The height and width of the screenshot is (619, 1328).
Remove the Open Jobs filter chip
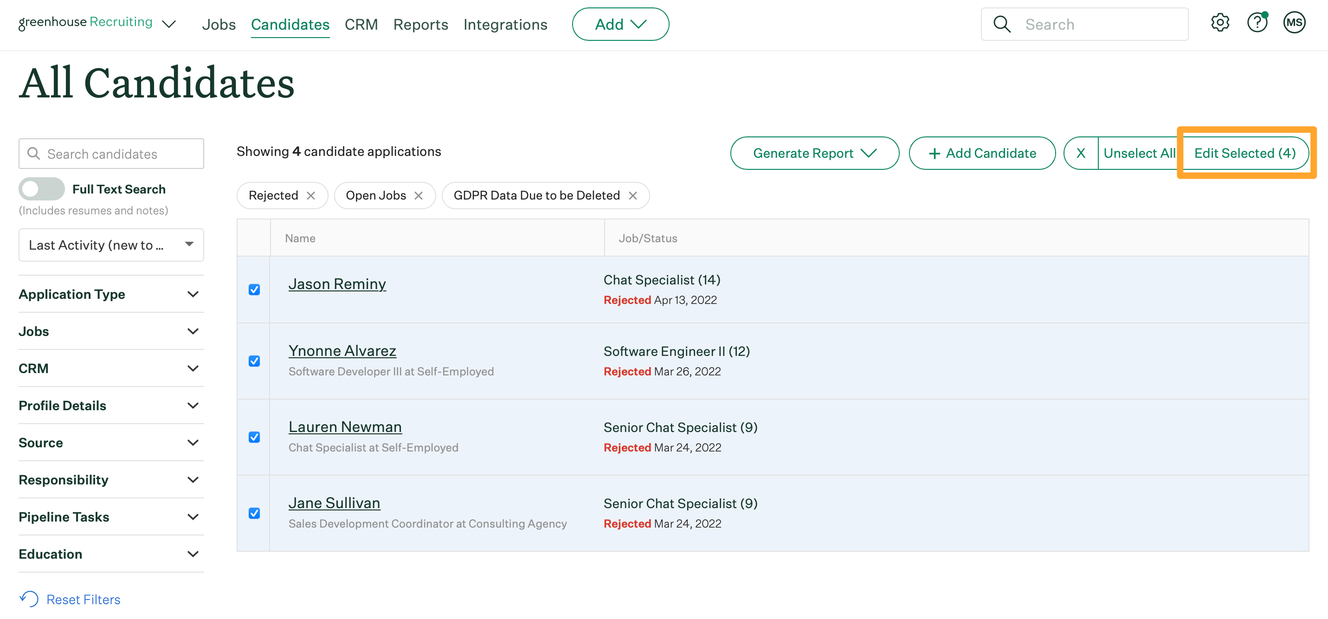(419, 195)
